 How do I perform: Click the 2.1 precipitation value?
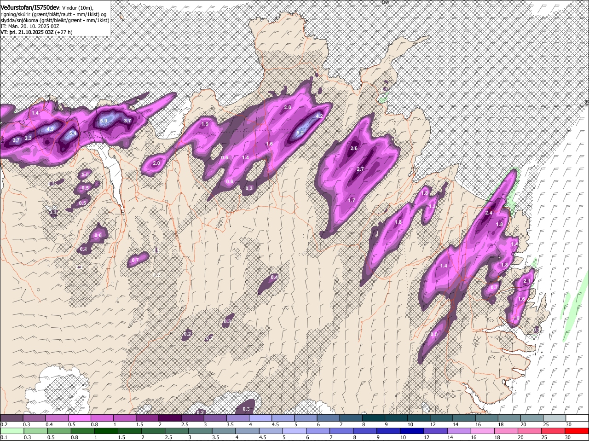coord(527,281)
